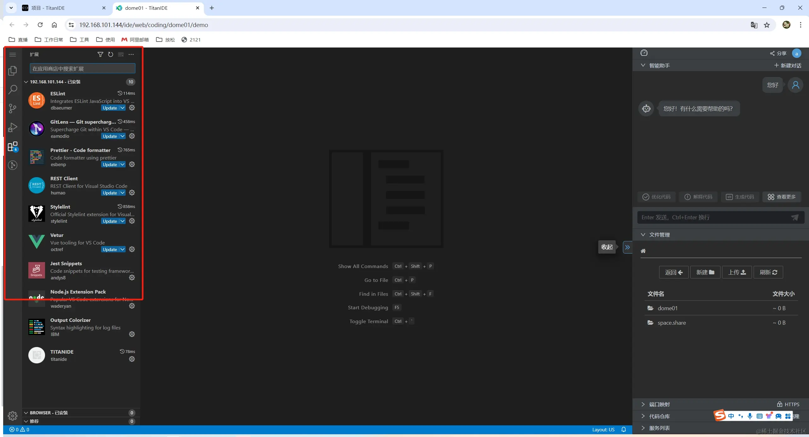Screen dimensions: 809x437
Task: Refresh the extensions list
Action: (x=111, y=54)
